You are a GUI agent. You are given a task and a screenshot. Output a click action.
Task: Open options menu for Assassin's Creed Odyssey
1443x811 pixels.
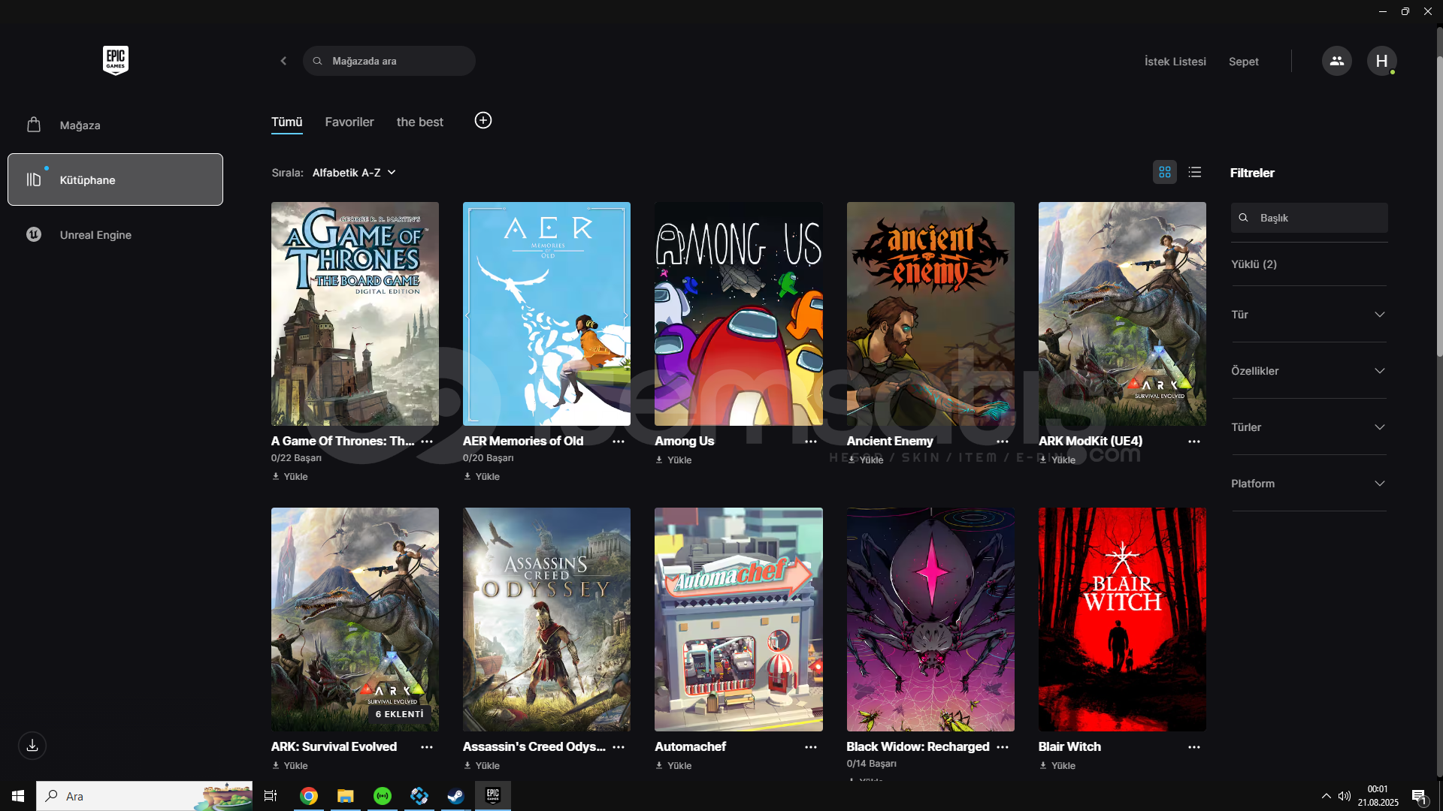click(x=619, y=747)
